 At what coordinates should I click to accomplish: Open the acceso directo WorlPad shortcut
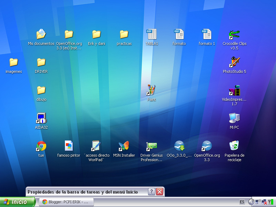[96, 146]
